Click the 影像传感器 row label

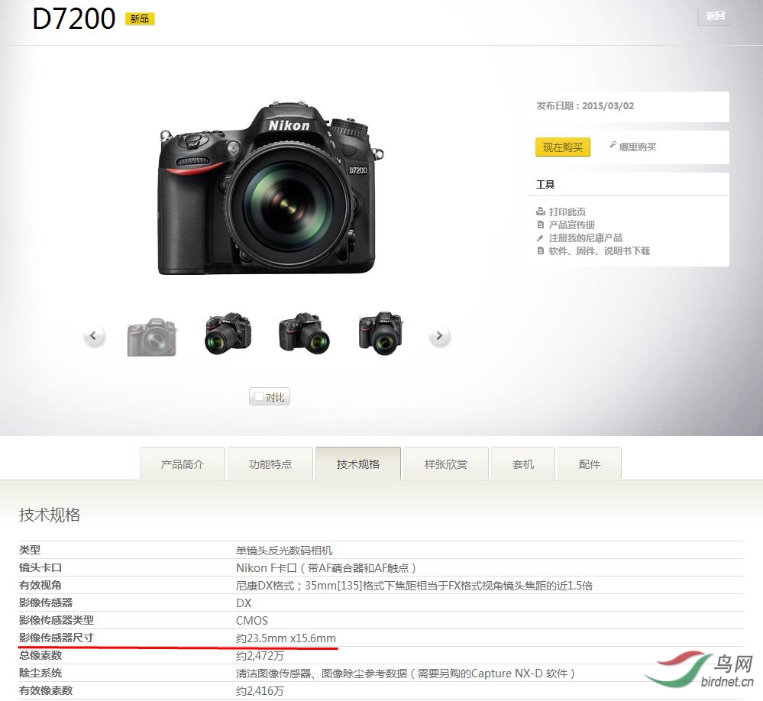click(x=46, y=602)
